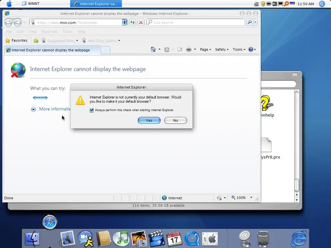Click Internet Explorer task button in top bar

(96, 4)
